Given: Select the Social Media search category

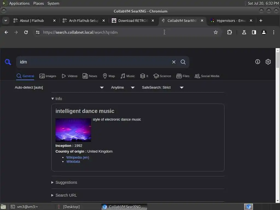Looking at the screenshot, I should point(207,76).
